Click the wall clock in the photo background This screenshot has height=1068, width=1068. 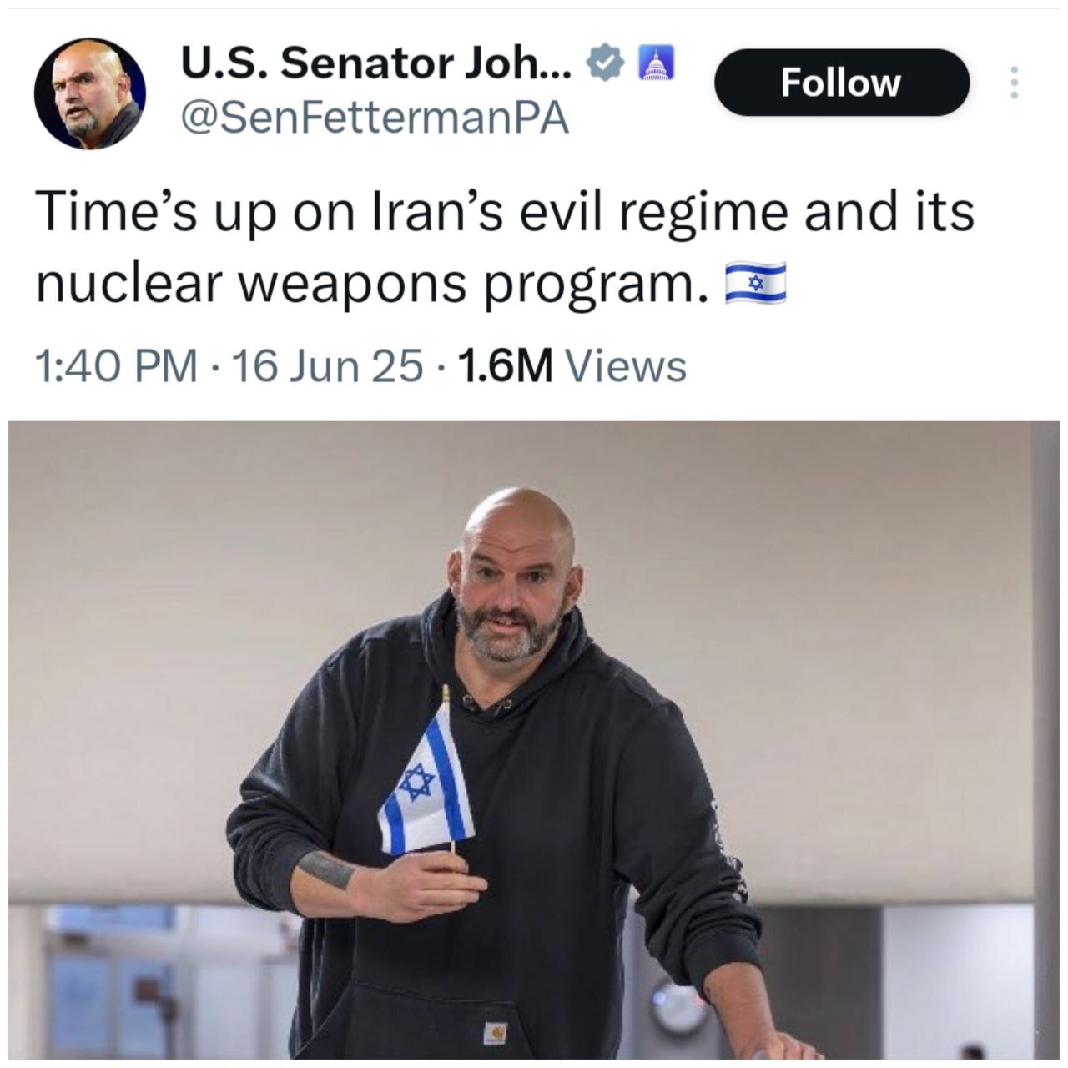[x=679, y=1008]
